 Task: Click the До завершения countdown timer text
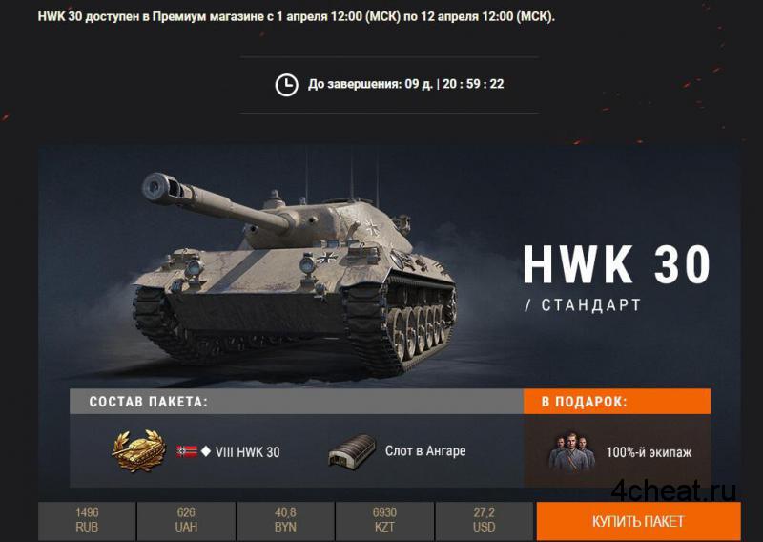point(406,84)
